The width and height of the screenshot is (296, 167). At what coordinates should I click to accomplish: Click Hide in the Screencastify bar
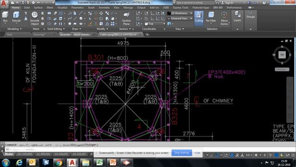click(197, 153)
